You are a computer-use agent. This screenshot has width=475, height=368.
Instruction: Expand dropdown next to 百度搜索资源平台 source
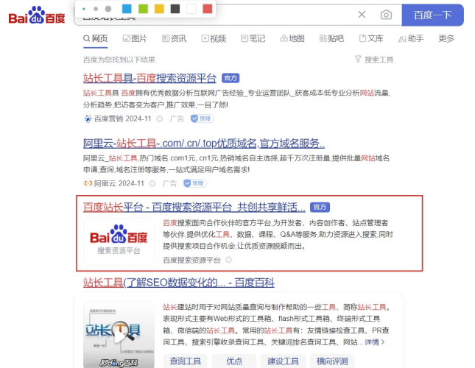tap(229, 260)
